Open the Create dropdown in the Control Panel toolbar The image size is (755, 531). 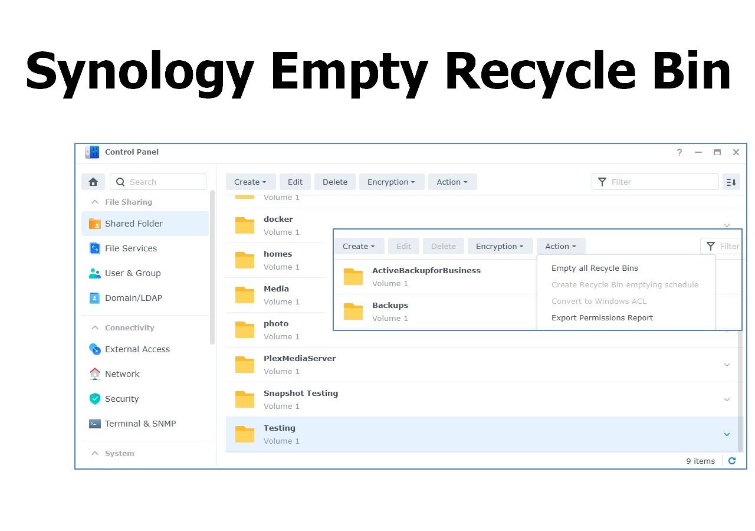[251, 182]
